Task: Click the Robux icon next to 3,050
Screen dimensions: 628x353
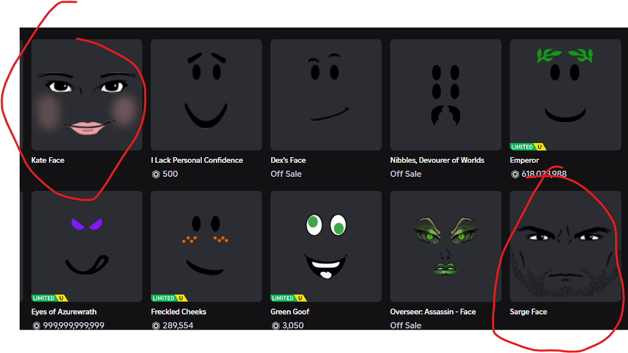Action: coord(275,325)
